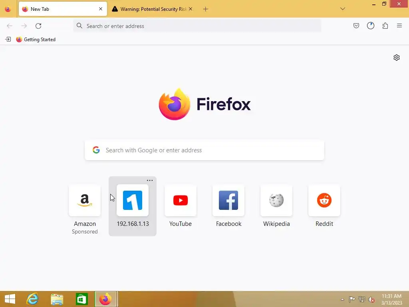This screenshot has width=409, height=307.
Task: Open three-dot menu for 192.168.1.13 shortcut
Action: tap(150, 180)
